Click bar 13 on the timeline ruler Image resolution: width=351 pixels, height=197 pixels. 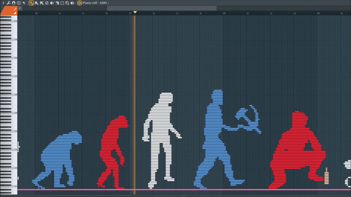coord(36,13)
